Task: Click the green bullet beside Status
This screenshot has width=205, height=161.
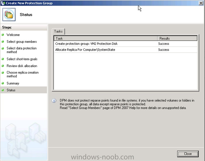Action: 3,90
